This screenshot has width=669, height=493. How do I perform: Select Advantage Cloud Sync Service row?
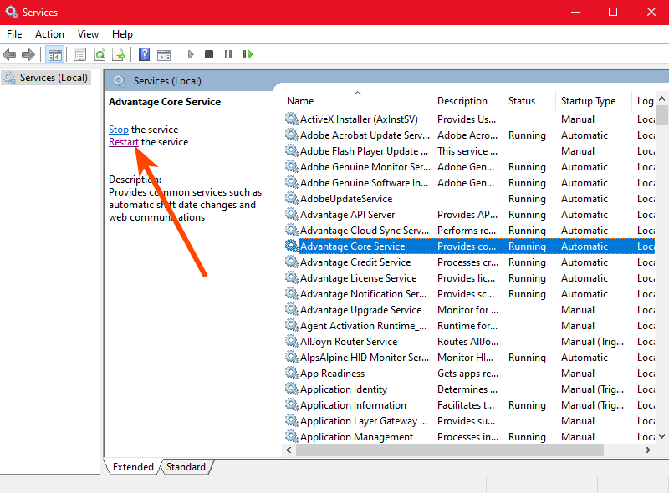pos(469,231)
